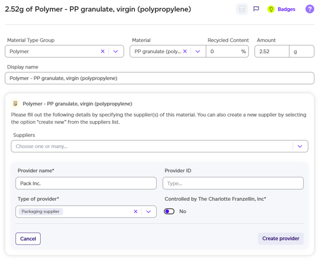Viewport: 321px width, 263px height.
Task: Focus the Provider name field
Action: [x=86, y=183]
